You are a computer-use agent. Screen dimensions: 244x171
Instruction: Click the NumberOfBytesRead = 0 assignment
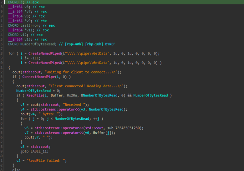click(34, 91)
